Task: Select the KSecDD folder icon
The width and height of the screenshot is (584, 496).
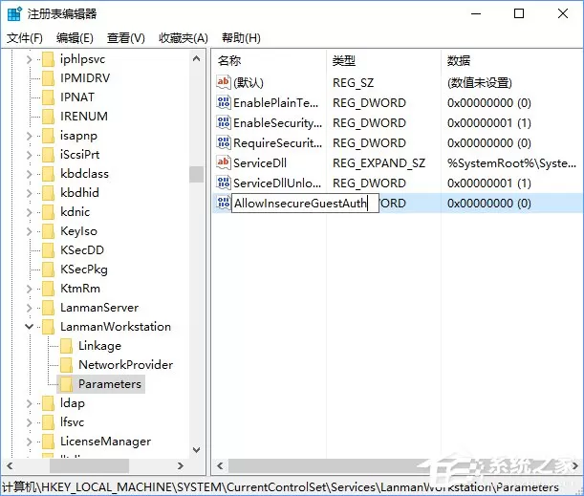Action: point(48,250)
